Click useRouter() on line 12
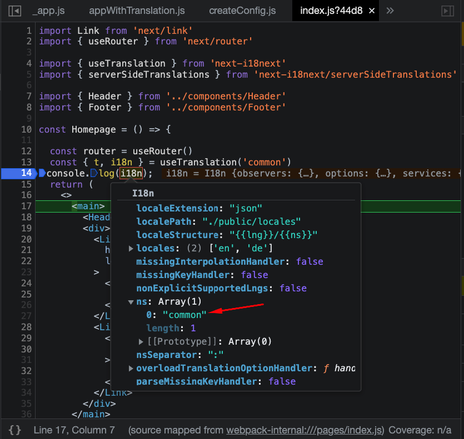Viewport: 464px width, 439px height. coord(162,152)
